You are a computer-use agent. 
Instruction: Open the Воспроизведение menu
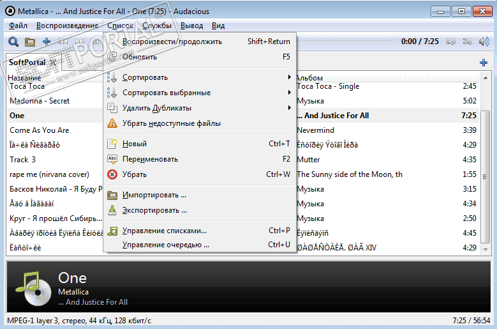[67, 26]
